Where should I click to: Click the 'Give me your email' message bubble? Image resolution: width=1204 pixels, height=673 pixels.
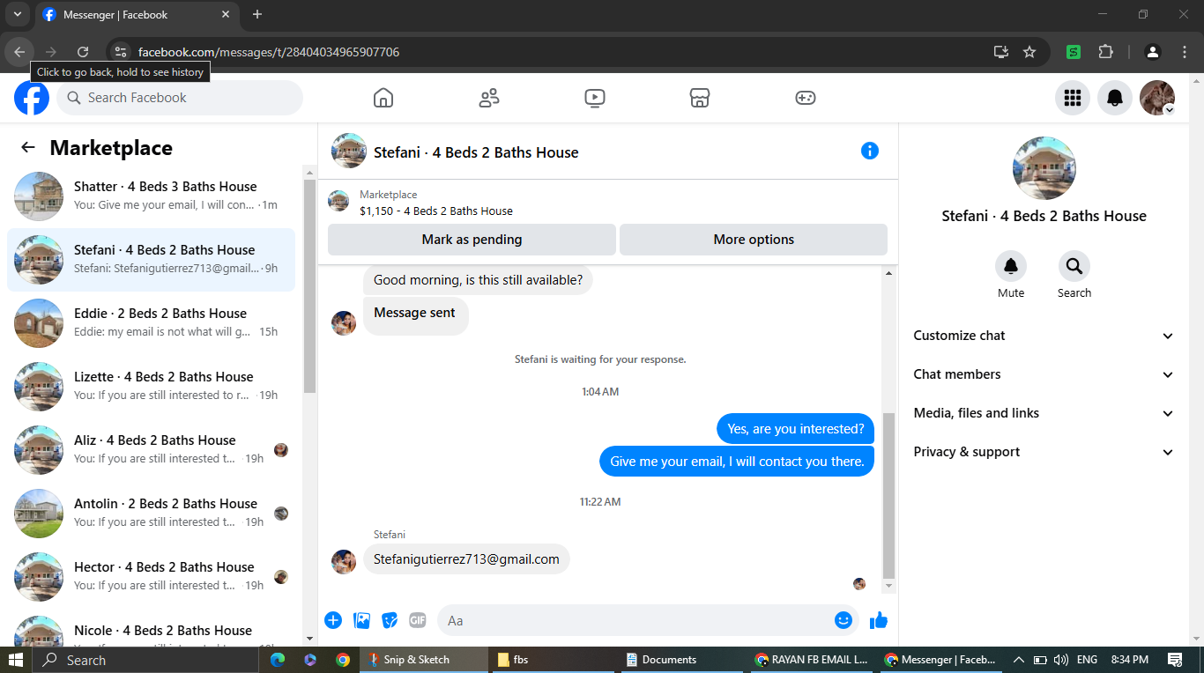(737, 462)
